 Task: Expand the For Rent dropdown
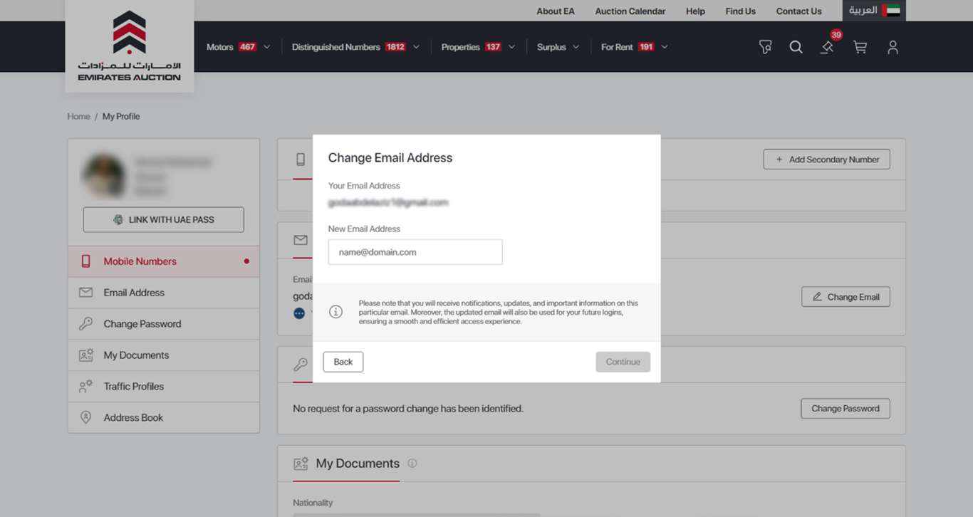pos(634,47)
